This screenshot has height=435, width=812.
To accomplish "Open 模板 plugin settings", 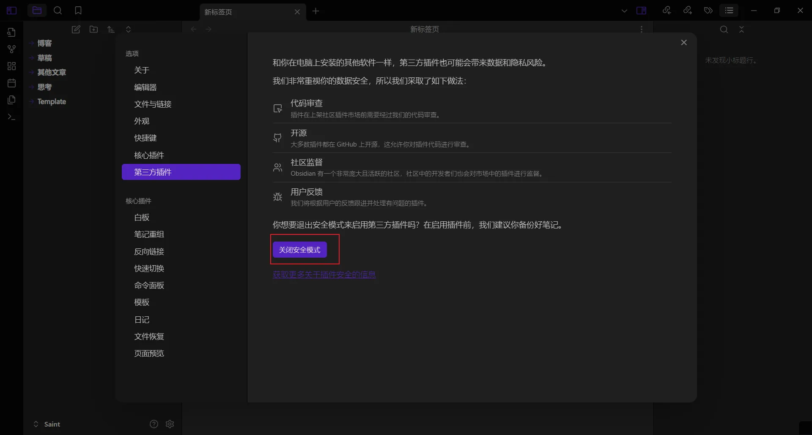I will (x=181, y=302).
